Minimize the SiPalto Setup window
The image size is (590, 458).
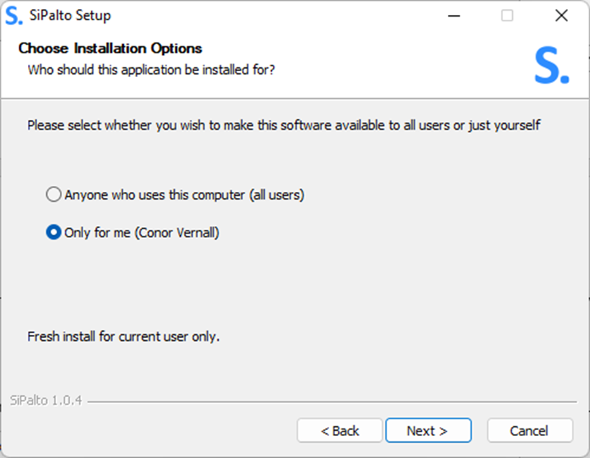(454, 16)
